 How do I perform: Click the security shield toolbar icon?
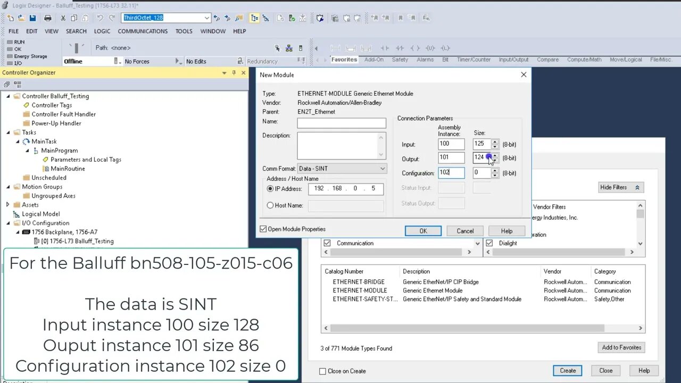tap(320, 18)
